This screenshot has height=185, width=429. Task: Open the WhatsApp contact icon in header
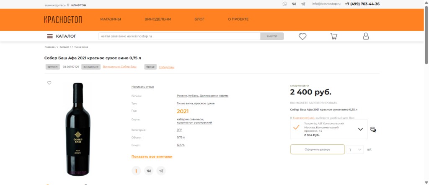tap(285, 4)
